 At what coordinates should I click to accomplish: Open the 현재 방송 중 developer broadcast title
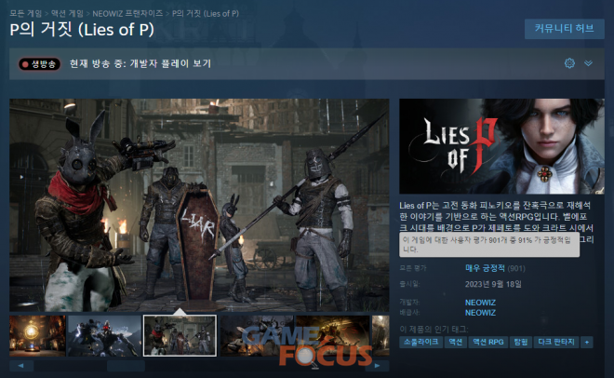tap(140, 63)
